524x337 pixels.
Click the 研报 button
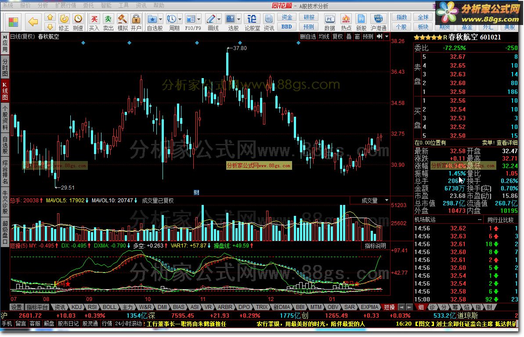pos(308,18)
